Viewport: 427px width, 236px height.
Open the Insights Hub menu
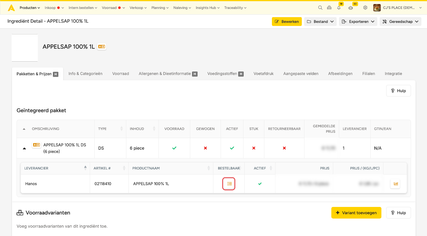(208, 8)
